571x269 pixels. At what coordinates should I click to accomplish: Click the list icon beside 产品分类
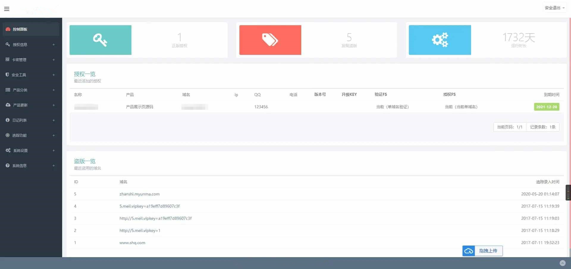point(8,90)
